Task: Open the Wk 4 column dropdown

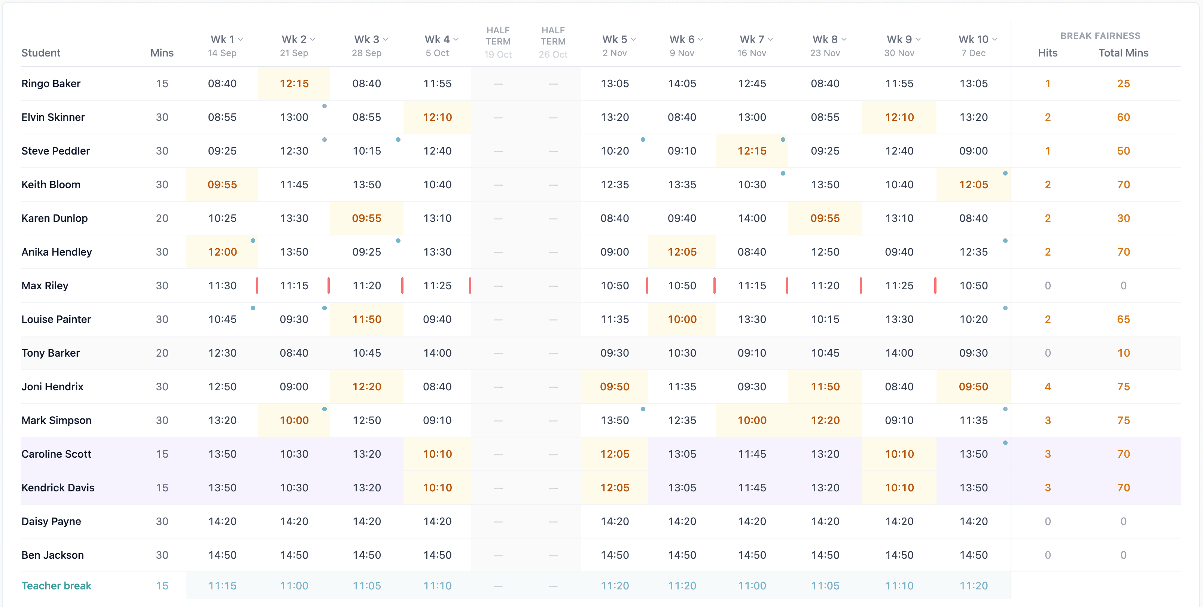Action: 456,40
